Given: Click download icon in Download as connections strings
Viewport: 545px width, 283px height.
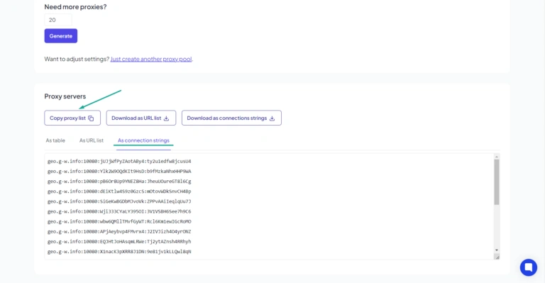Looking at the screenshot, I should point(272,118).
